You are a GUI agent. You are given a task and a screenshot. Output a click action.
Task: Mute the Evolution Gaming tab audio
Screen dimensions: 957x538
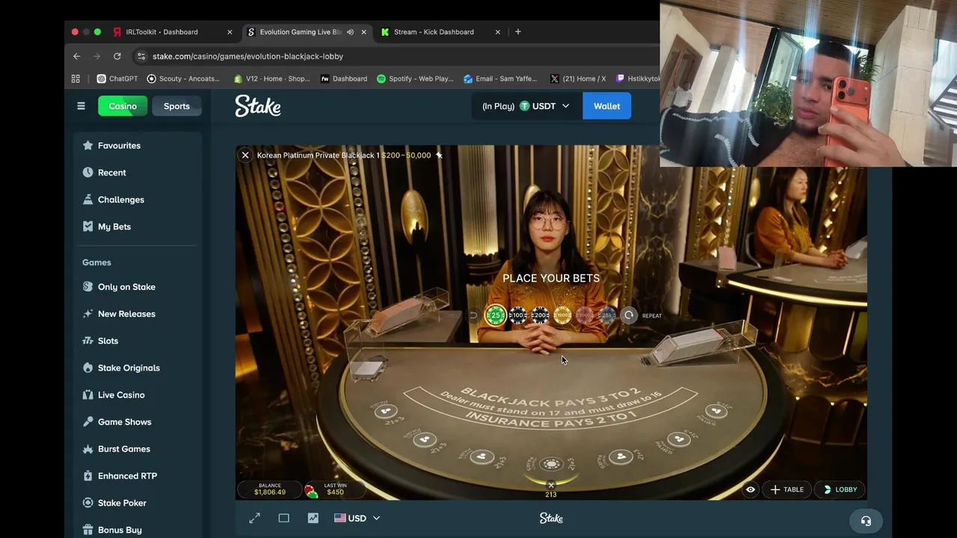point(350,32)
